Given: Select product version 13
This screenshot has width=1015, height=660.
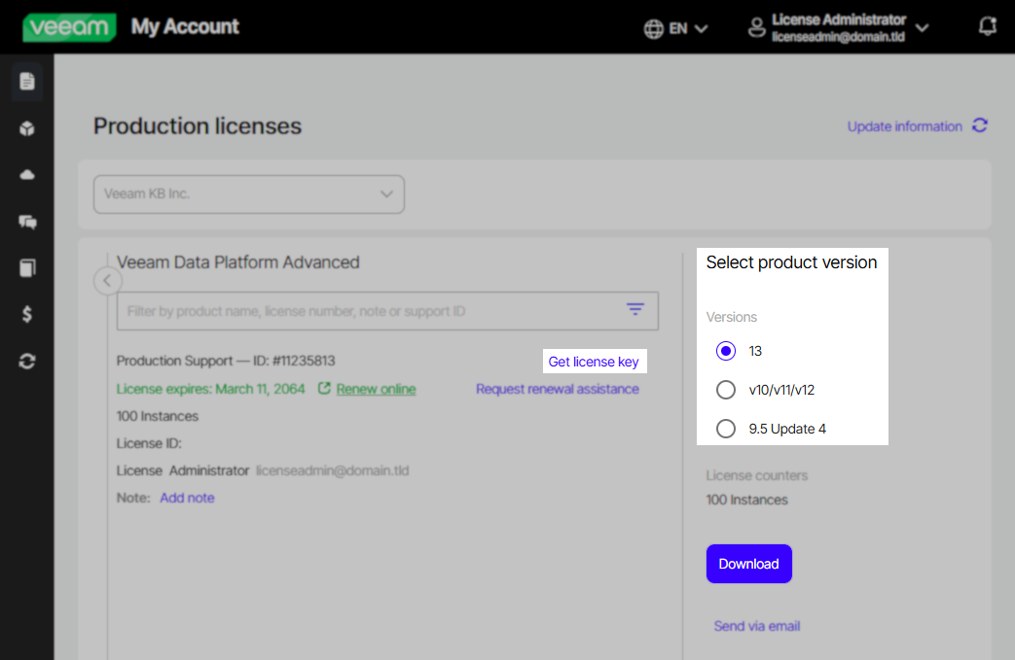Looking at the screenshot, I should point(725,351).
